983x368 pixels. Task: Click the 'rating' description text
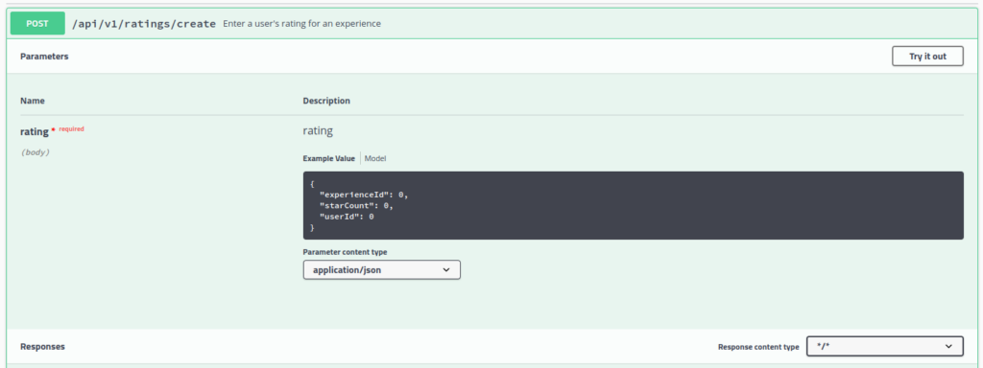point(318,131)
